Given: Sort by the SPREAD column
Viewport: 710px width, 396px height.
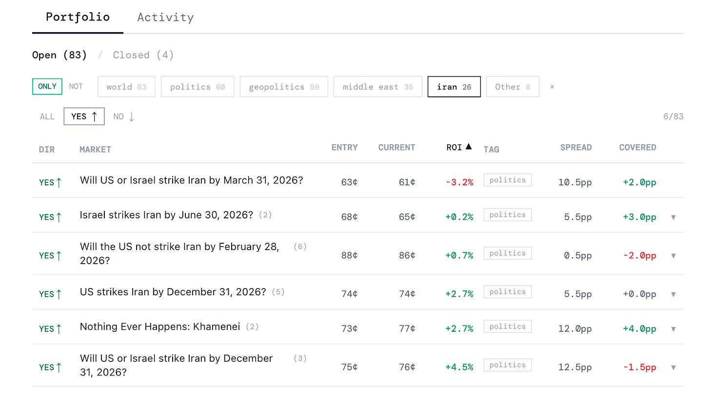Looking at the screenshot, I should click(x=576, y=147).
